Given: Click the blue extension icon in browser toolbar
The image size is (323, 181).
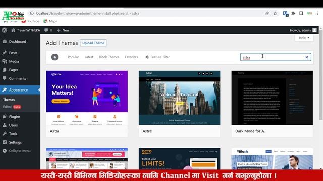Looking at the screenshot, I should 286,14.
